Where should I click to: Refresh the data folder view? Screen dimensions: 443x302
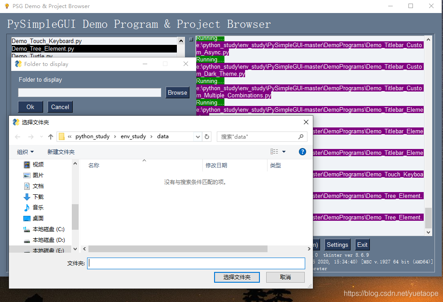[x=207, y=137]
